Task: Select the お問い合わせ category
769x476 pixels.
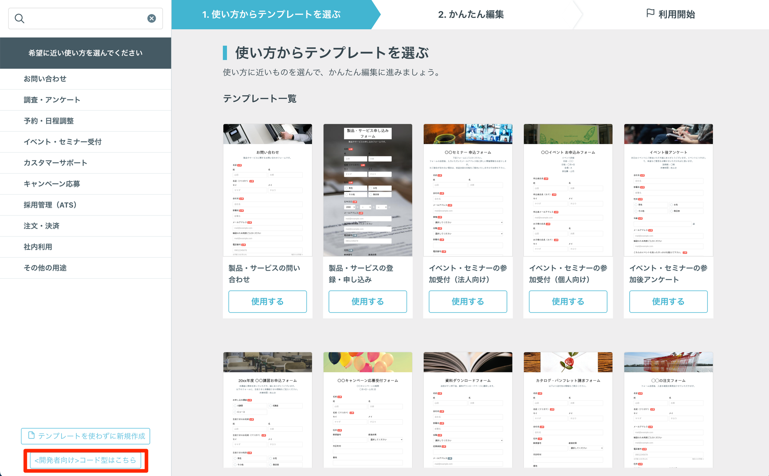Action: pyautogui.click(x=45, y=79)
